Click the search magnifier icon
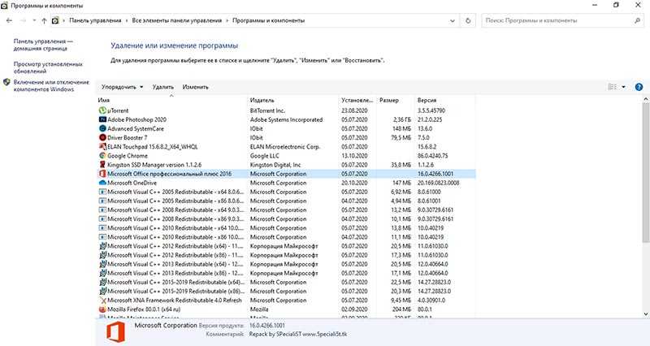 pyautogui.click(x=637, y=20)
